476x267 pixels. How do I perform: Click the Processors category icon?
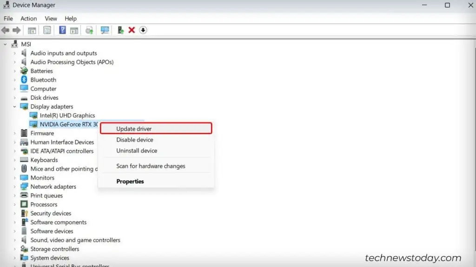coord(24,204)
